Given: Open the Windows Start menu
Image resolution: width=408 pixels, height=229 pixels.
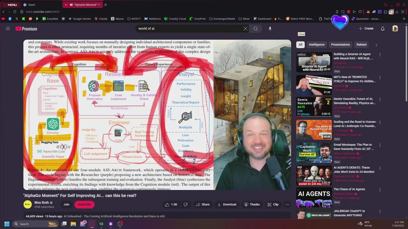Looking at the screenshot, I should [7, 224].
